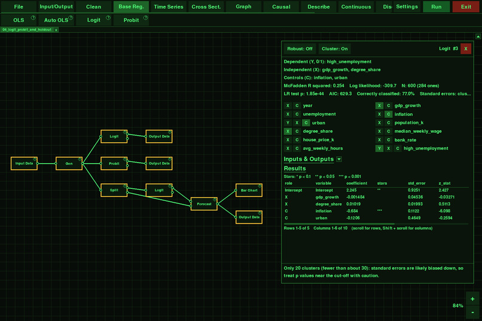Click the help icon on the Split node
482x321 pixels.
tap(124, 186)
